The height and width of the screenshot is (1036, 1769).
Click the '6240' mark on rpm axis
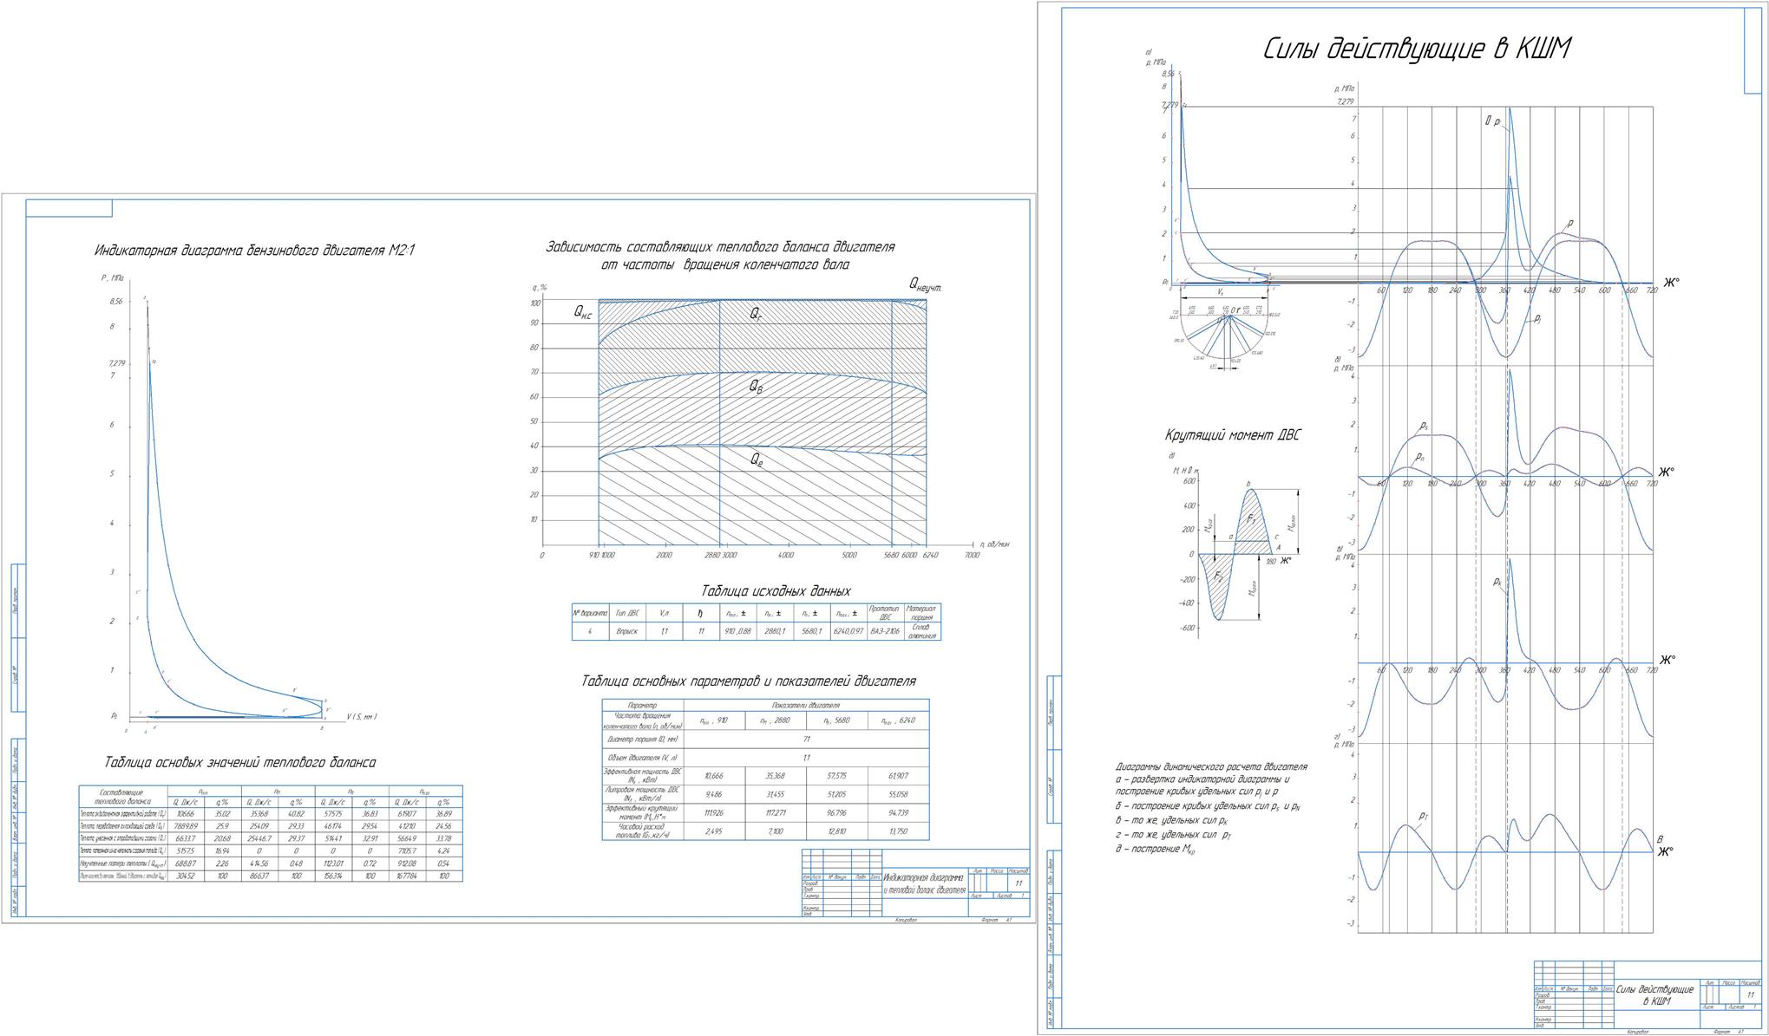[930, 555]
